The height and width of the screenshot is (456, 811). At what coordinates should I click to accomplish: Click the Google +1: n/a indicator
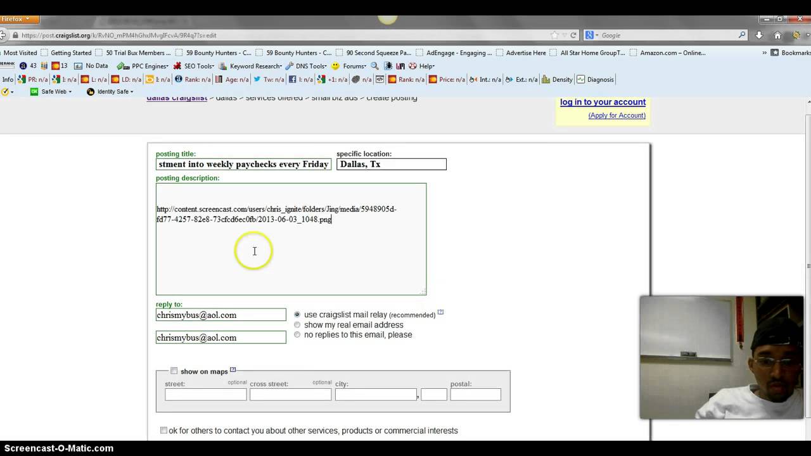click(333, 80)
